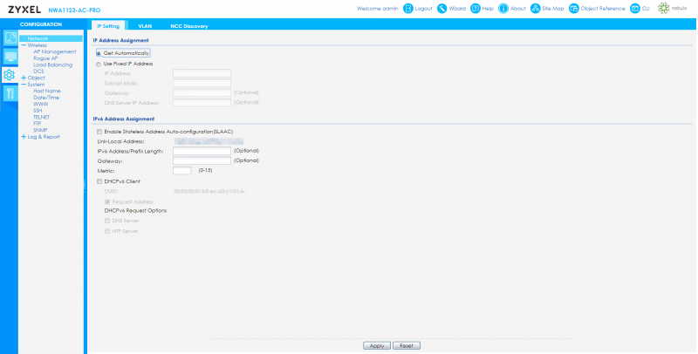Toggle the Request Address checkbox

107,202
